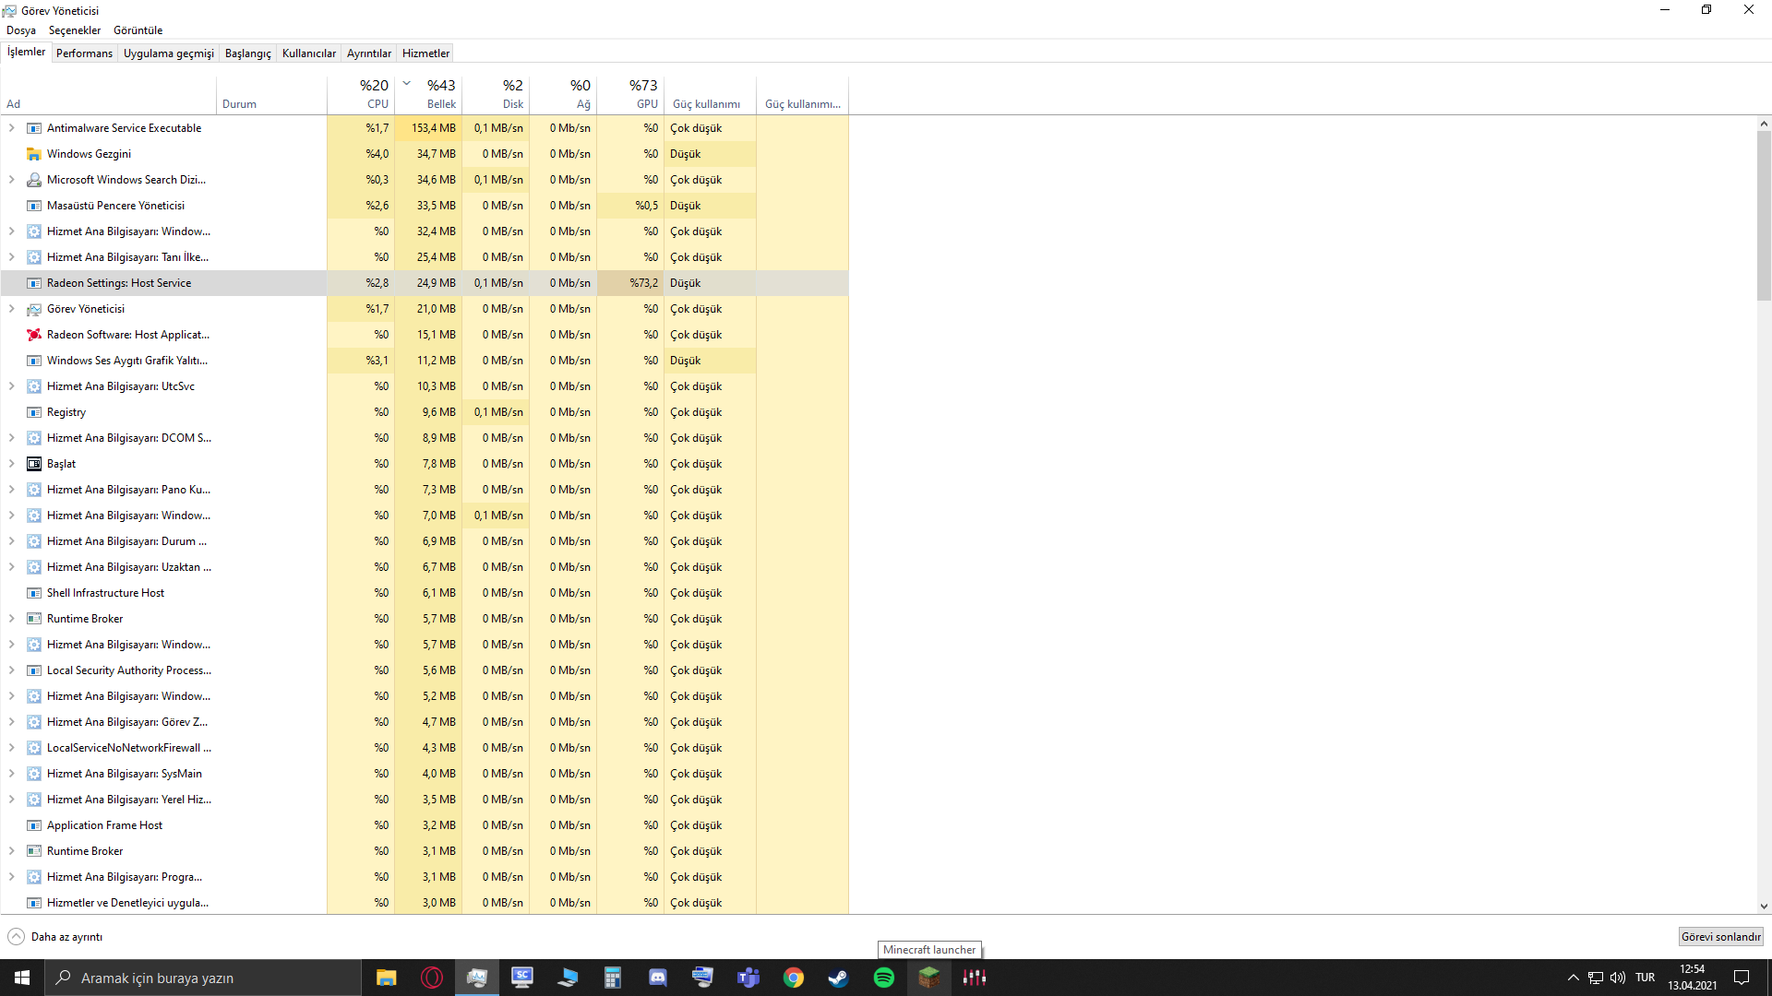Open the Dosya menu
The image size is (1772, 996).
click(19, 30)
